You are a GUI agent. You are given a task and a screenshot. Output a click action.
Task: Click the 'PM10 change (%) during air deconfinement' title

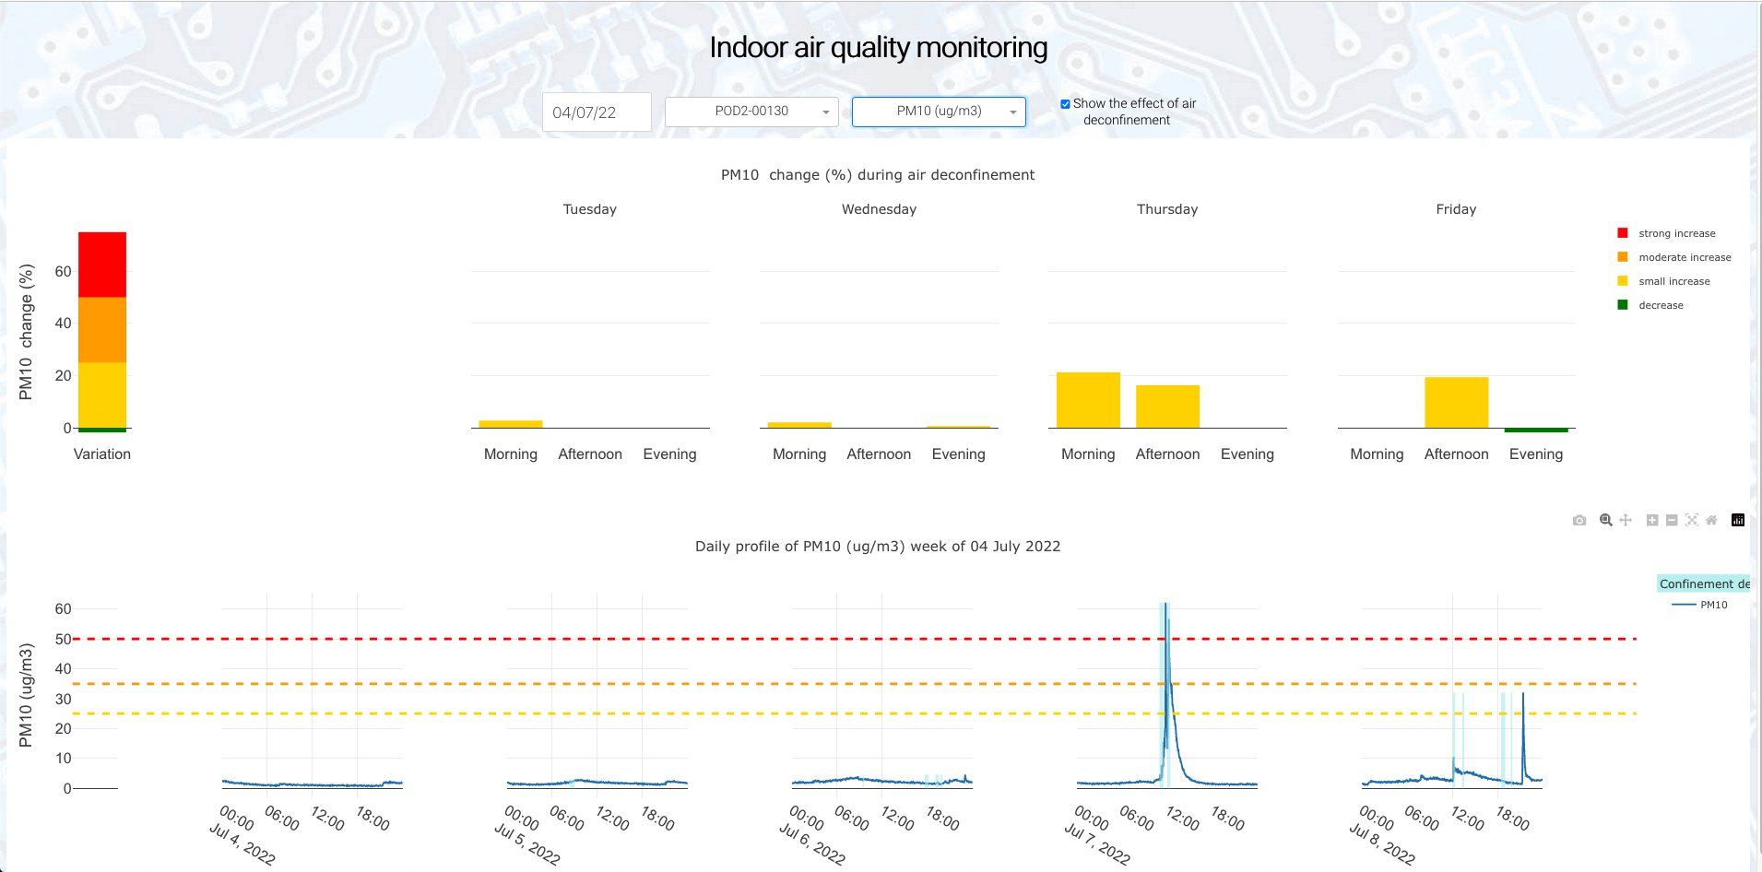click(x=878, y=175)
